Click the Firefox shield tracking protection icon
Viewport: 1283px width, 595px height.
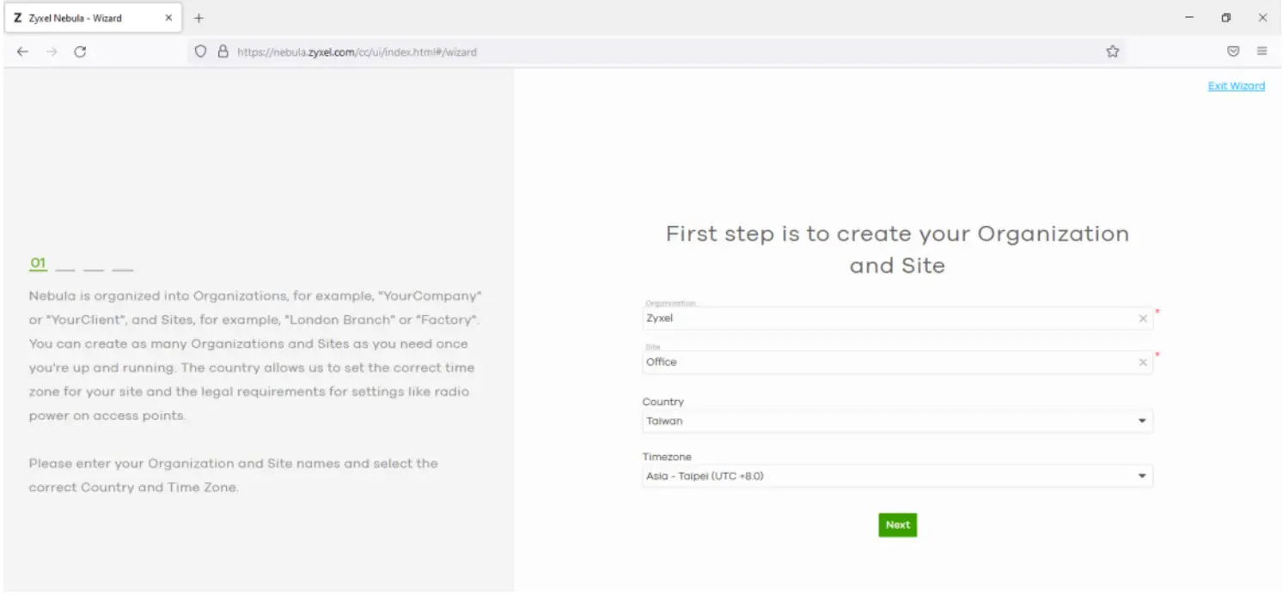pyautogui.click(x=199, y=51)
